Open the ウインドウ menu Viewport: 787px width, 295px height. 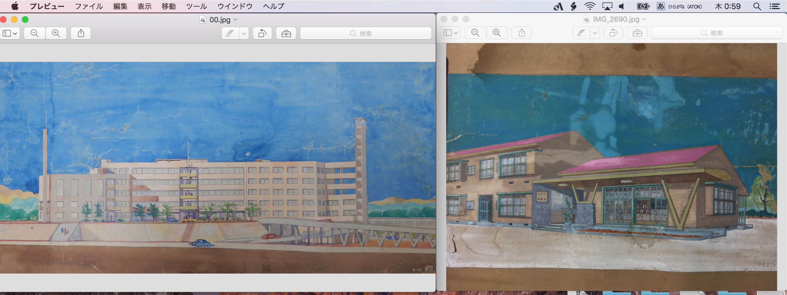point(235,6)
